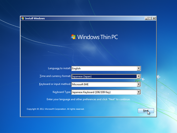Click the Install Windows title text
The height and width of the screenshot is (133, 177).
[x=35, y=18]
